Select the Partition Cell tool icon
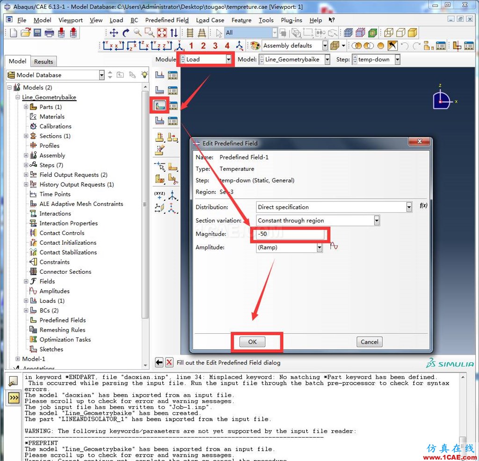Screen dimensions: 479x461 click(160, 179)
